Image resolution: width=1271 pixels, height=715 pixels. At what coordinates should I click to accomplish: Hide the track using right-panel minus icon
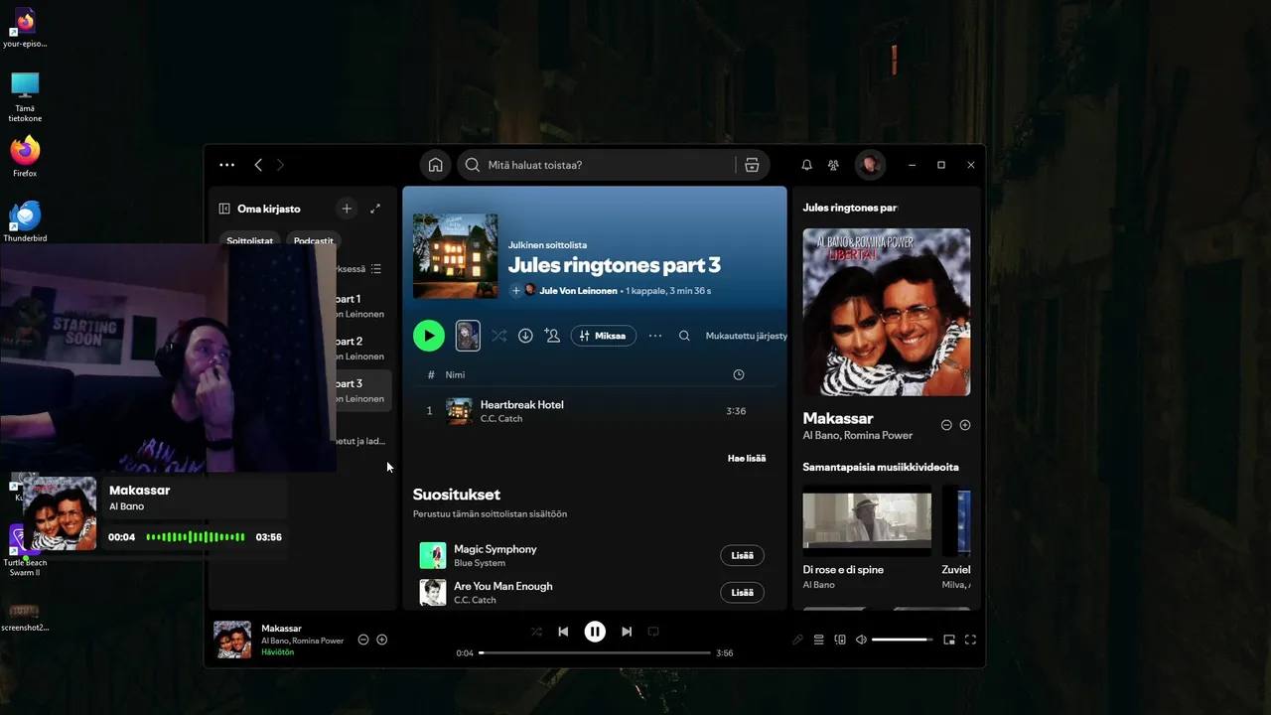(946, 425)
